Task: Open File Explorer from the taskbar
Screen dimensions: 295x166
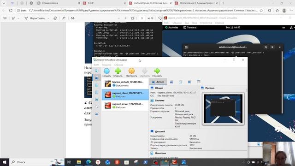Action: click(x=79, y=162)
